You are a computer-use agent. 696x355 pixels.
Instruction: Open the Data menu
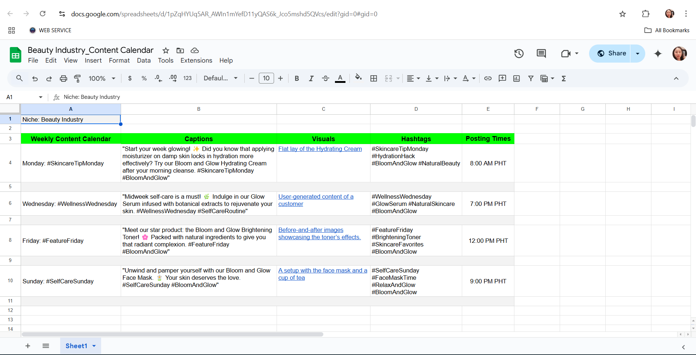(x=144, y=60)
